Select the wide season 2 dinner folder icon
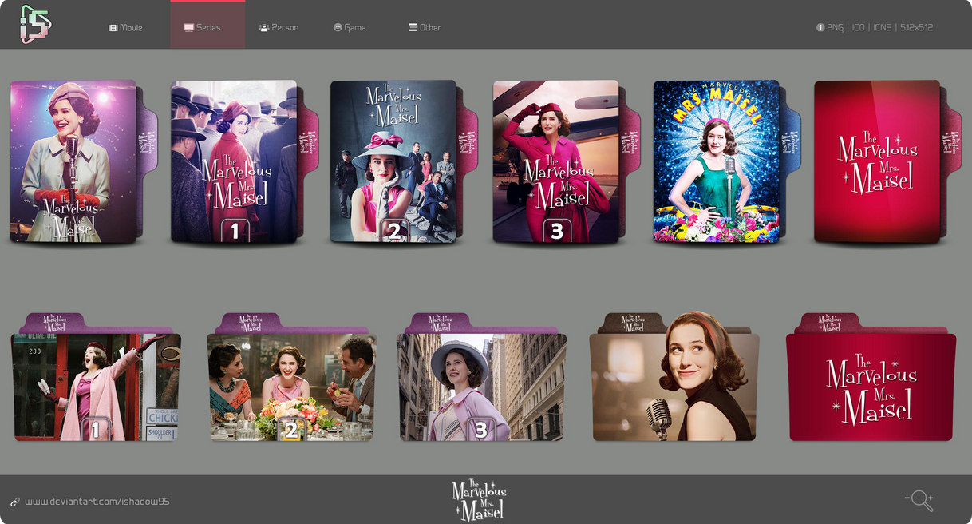 (291, 377)
